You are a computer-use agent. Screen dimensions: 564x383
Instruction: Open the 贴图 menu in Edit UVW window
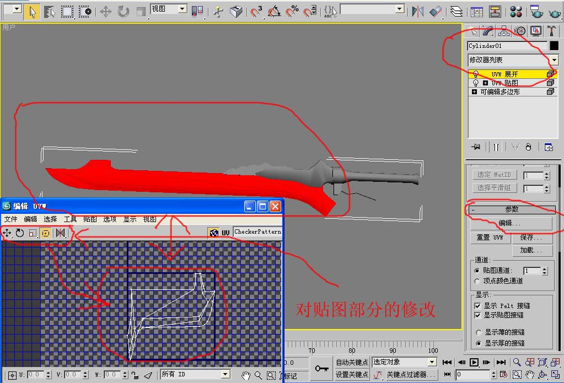[x=90, y=219]
